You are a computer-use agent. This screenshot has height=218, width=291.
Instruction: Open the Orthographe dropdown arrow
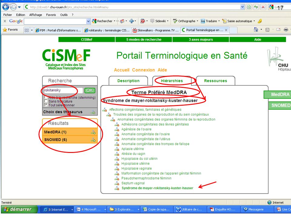pyautogui.click(x=197, y=21)
